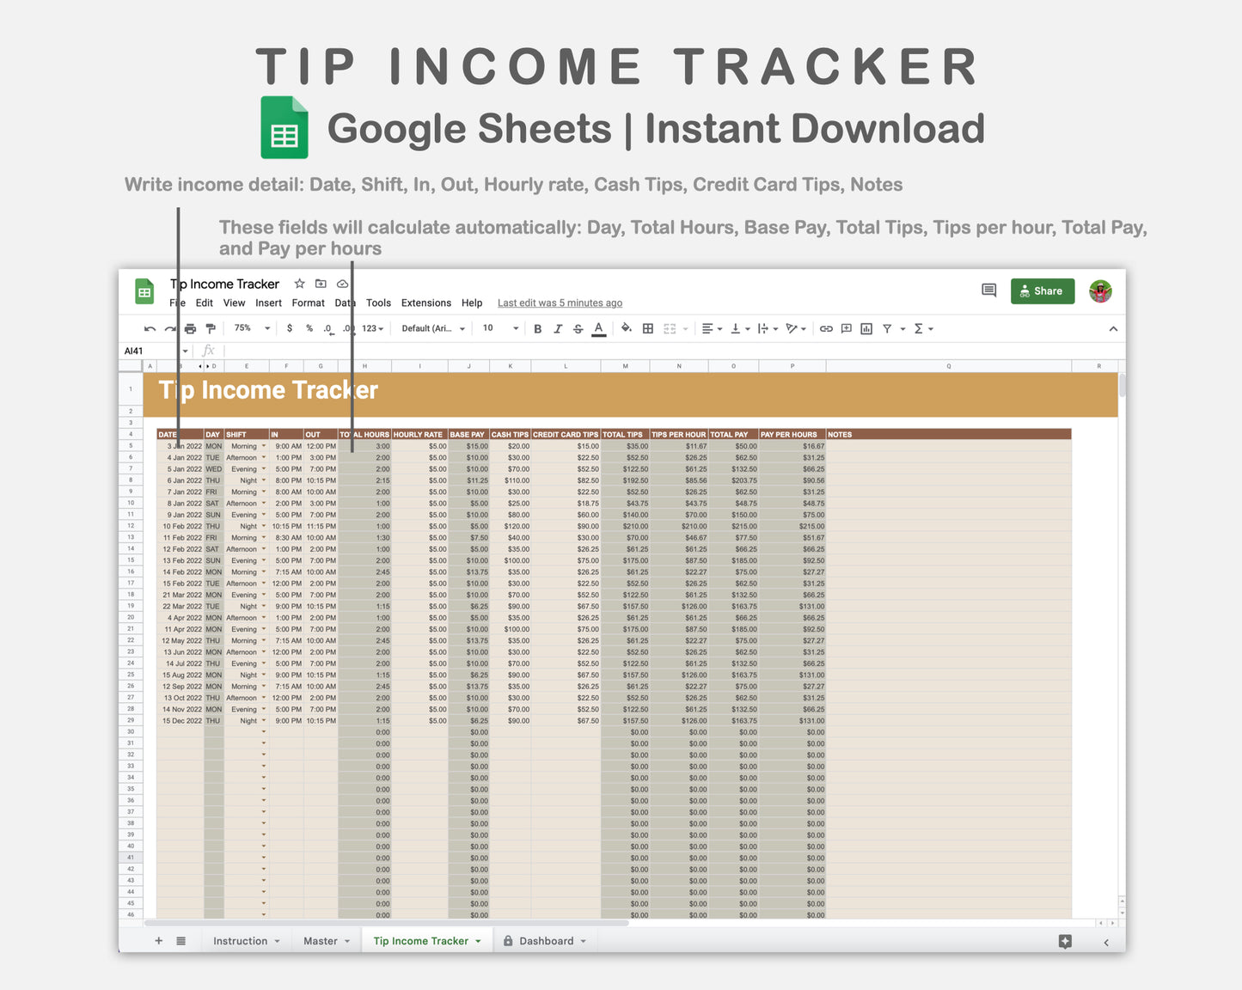The height and width of the screenshot is (990, 1242).
Task: Open comment history via speech bubble icon
Action: tap(988, 290)
